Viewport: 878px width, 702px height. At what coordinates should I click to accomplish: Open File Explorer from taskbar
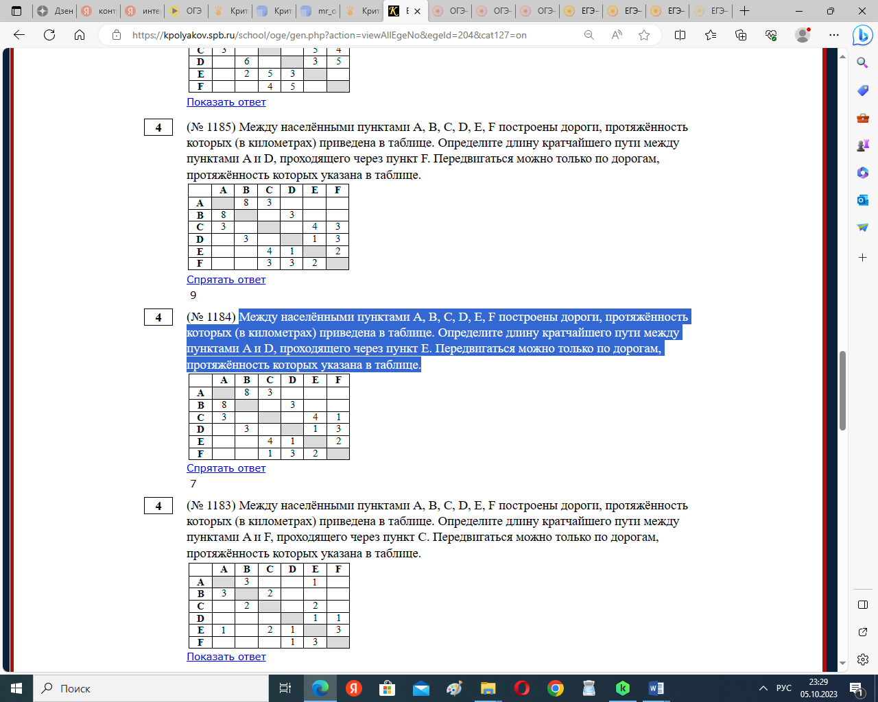point(488,688)
